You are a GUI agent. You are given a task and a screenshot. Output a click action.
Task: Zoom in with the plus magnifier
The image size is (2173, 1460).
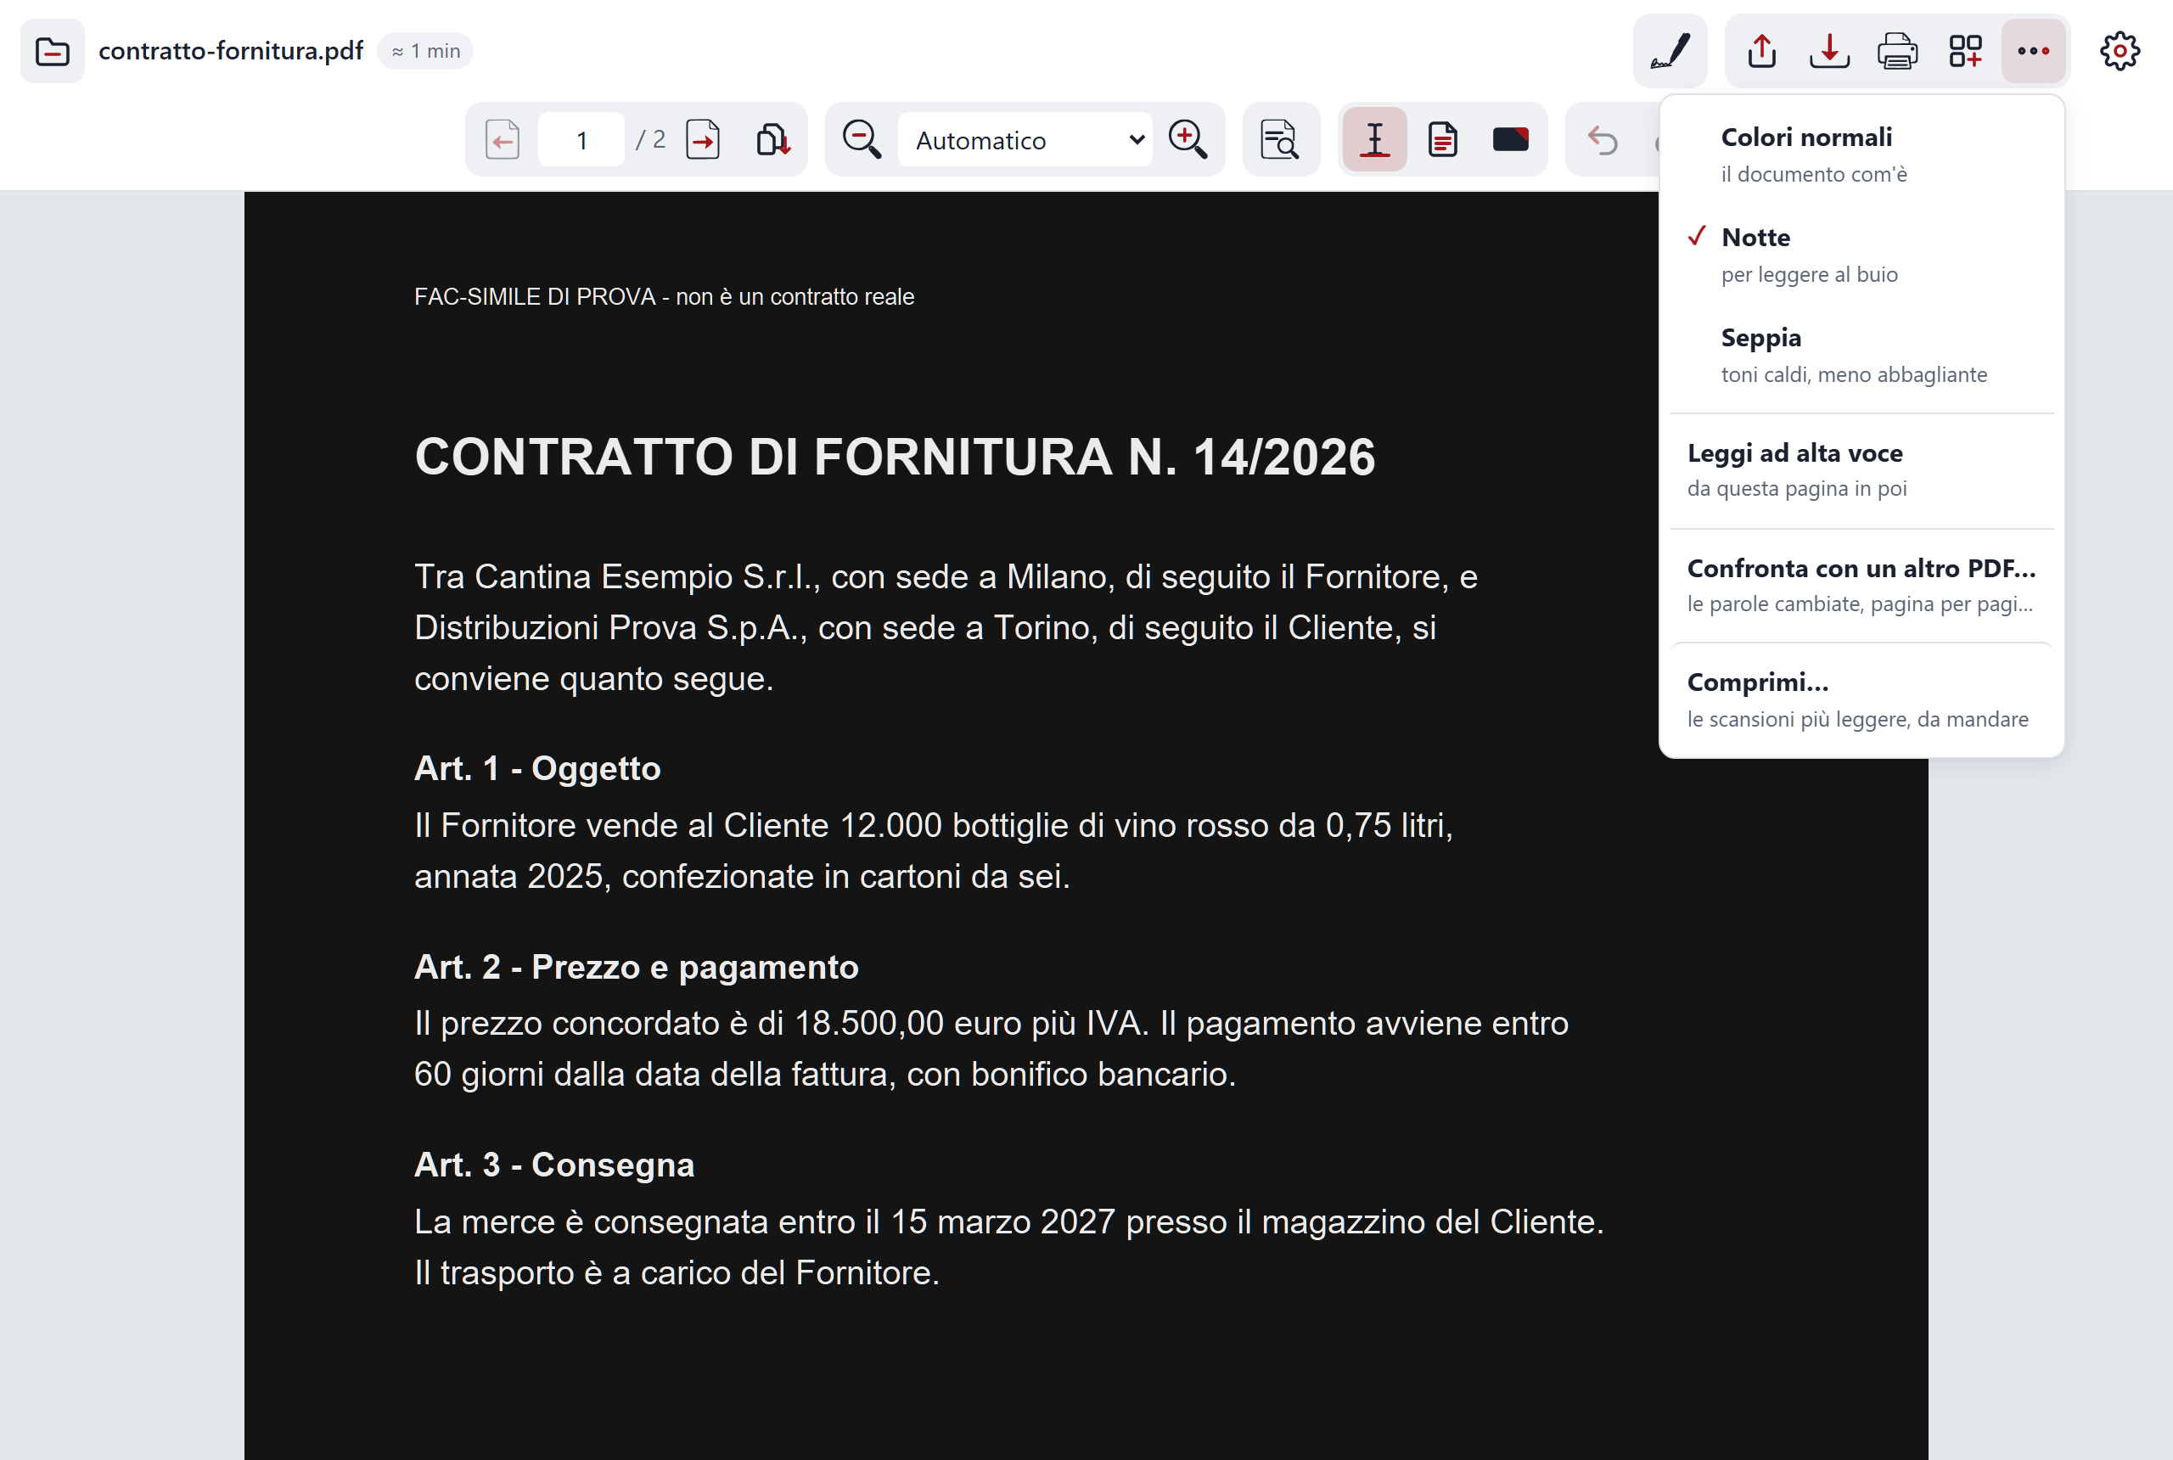pos(1188,141)
